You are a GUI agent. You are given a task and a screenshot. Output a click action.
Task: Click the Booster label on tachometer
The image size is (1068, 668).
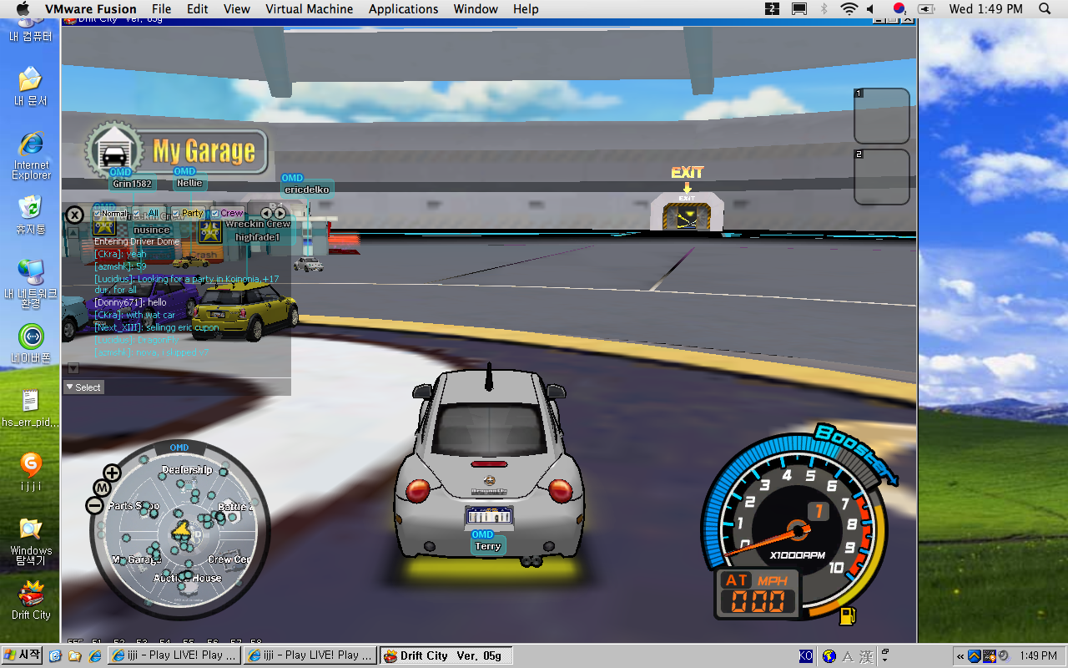pyautogui.click(x=854, y=455)
